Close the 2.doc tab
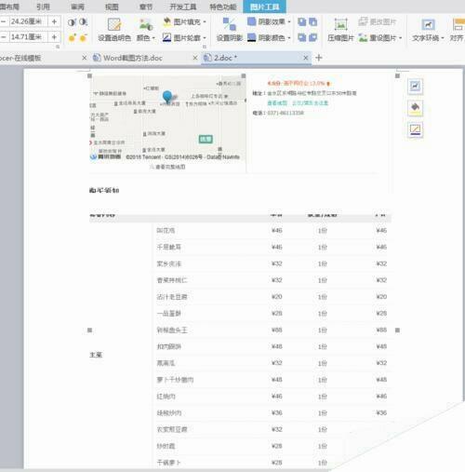Screen dimensions: 465x472 (306, 58)
